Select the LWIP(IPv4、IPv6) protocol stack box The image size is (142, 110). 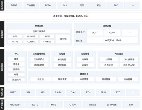[x=112, y=40]
